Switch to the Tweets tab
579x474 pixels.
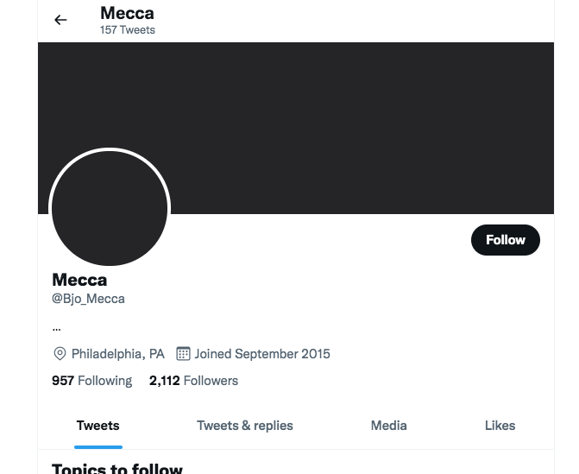pyautogui.click(x=98, y=426)
